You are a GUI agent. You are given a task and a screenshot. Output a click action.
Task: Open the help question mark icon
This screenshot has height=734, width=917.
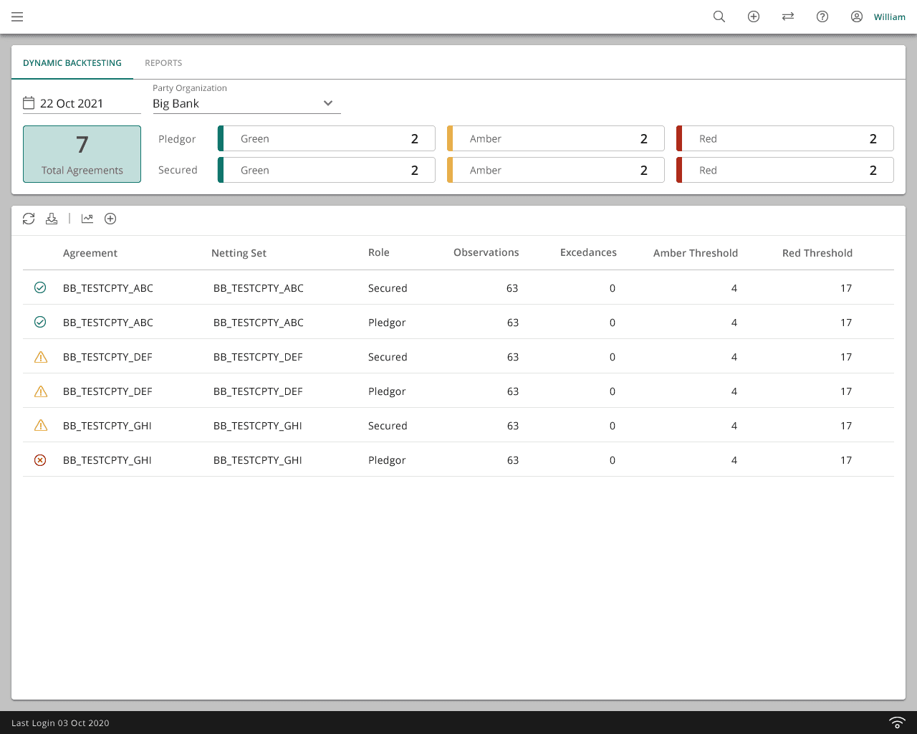pos(822,16)
